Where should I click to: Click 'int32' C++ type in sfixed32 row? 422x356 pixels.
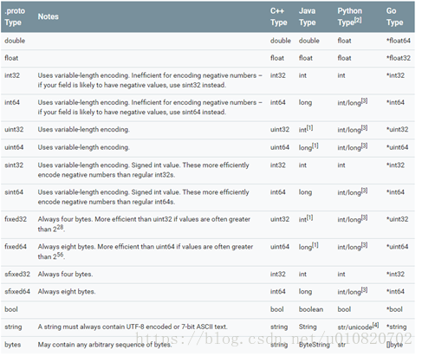[x=278, y=274]
